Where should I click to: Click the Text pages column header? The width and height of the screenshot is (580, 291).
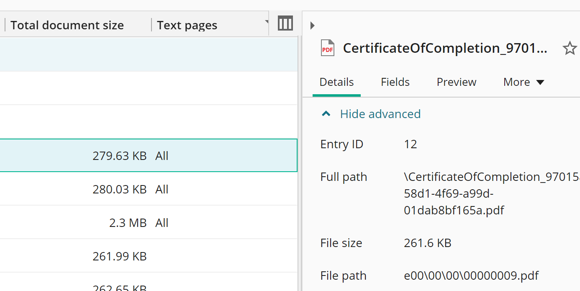[x=187, y=26]
